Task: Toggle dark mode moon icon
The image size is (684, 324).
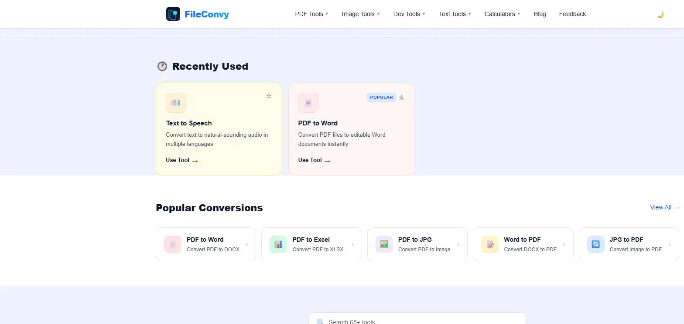Action: [x=660, y=15]
